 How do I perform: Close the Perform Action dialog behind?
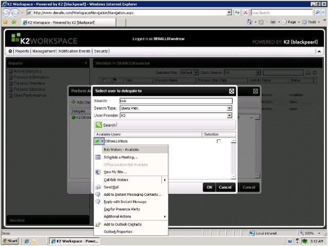pos(256,91)
